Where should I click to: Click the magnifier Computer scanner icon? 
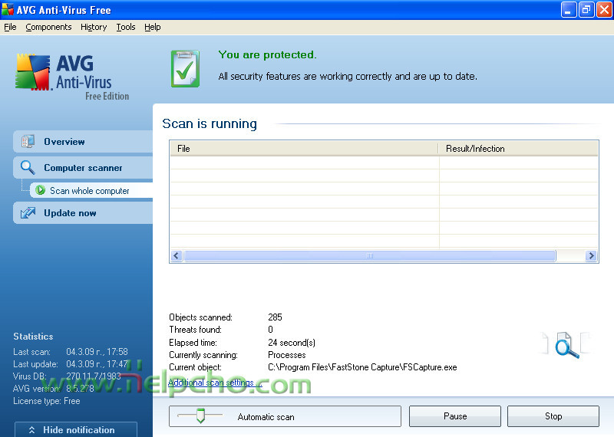[x=28, y=167]
